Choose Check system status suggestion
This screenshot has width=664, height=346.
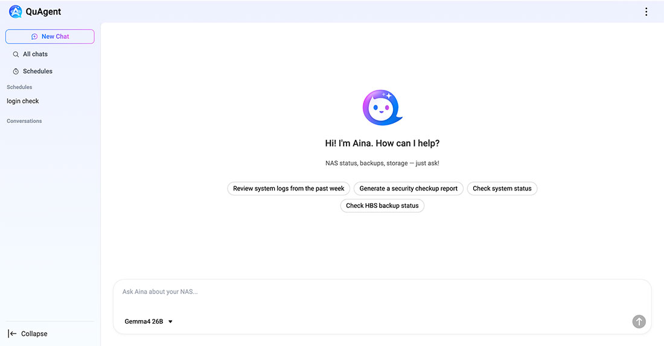click(502, 189)
